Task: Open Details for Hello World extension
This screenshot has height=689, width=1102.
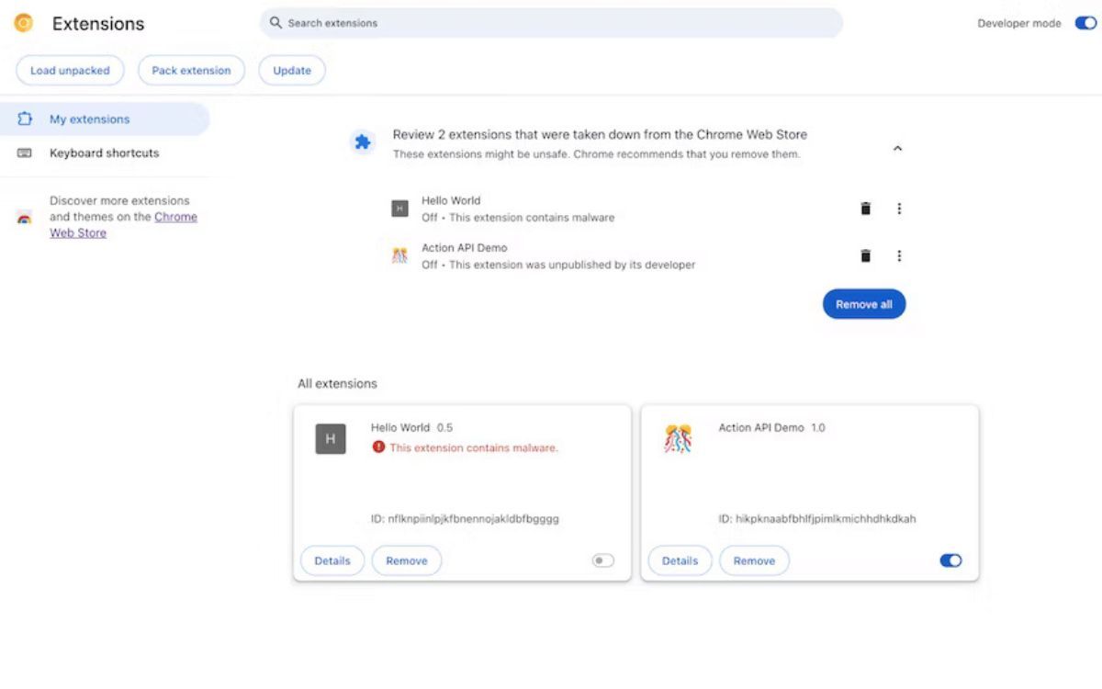Action: click(x=332, y=560)
